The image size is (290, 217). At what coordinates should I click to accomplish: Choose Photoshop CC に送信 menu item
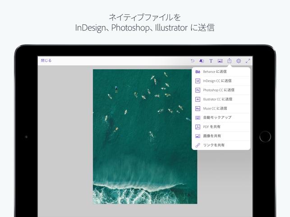tap(221, 90)
